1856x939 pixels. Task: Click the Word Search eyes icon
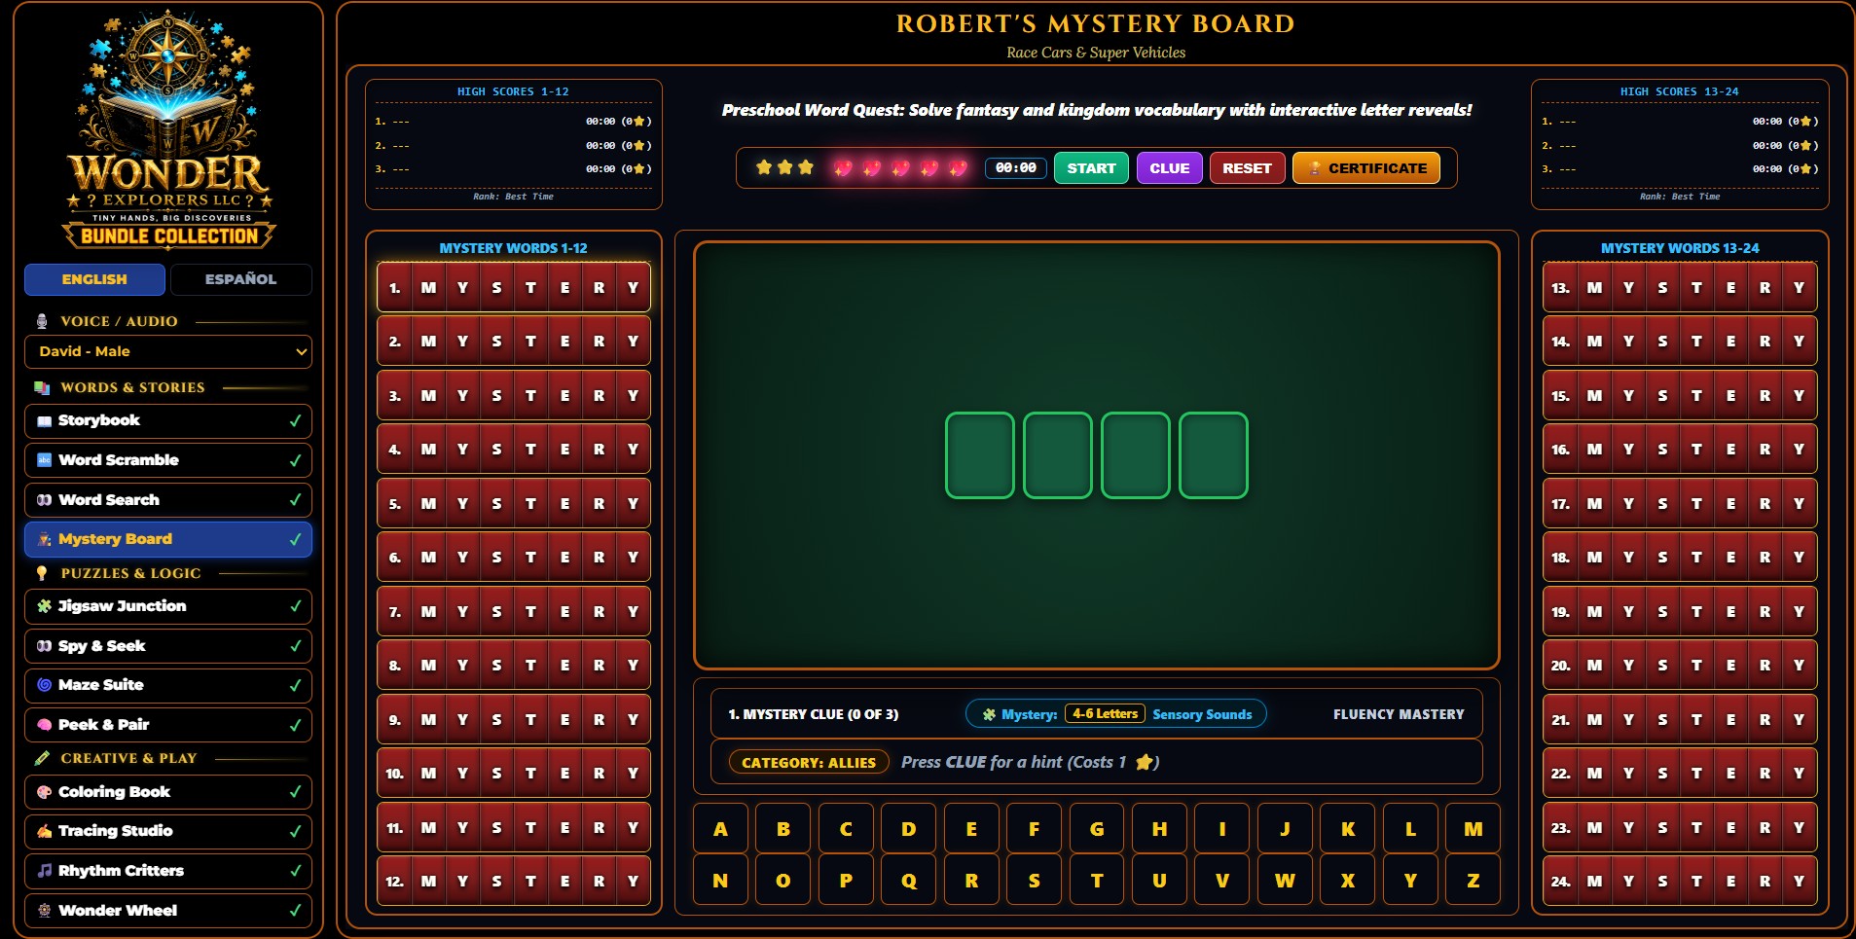pyautogui.click(x=44, y=500)
